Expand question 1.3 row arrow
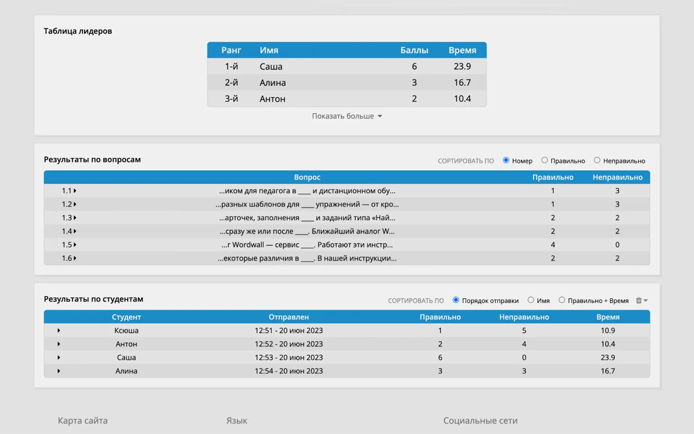The image size is (694, 434). [x=75, y=218]
